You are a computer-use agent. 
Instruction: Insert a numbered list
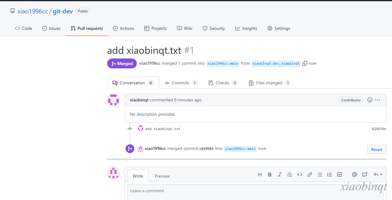coord(330,174)
